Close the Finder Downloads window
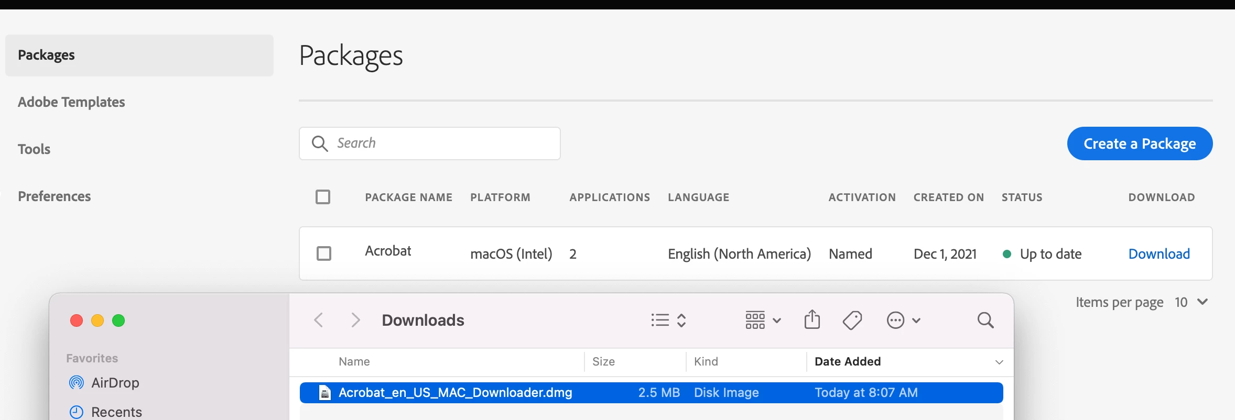The width and height of the screenshot is (1235, 420). point(77,320)
